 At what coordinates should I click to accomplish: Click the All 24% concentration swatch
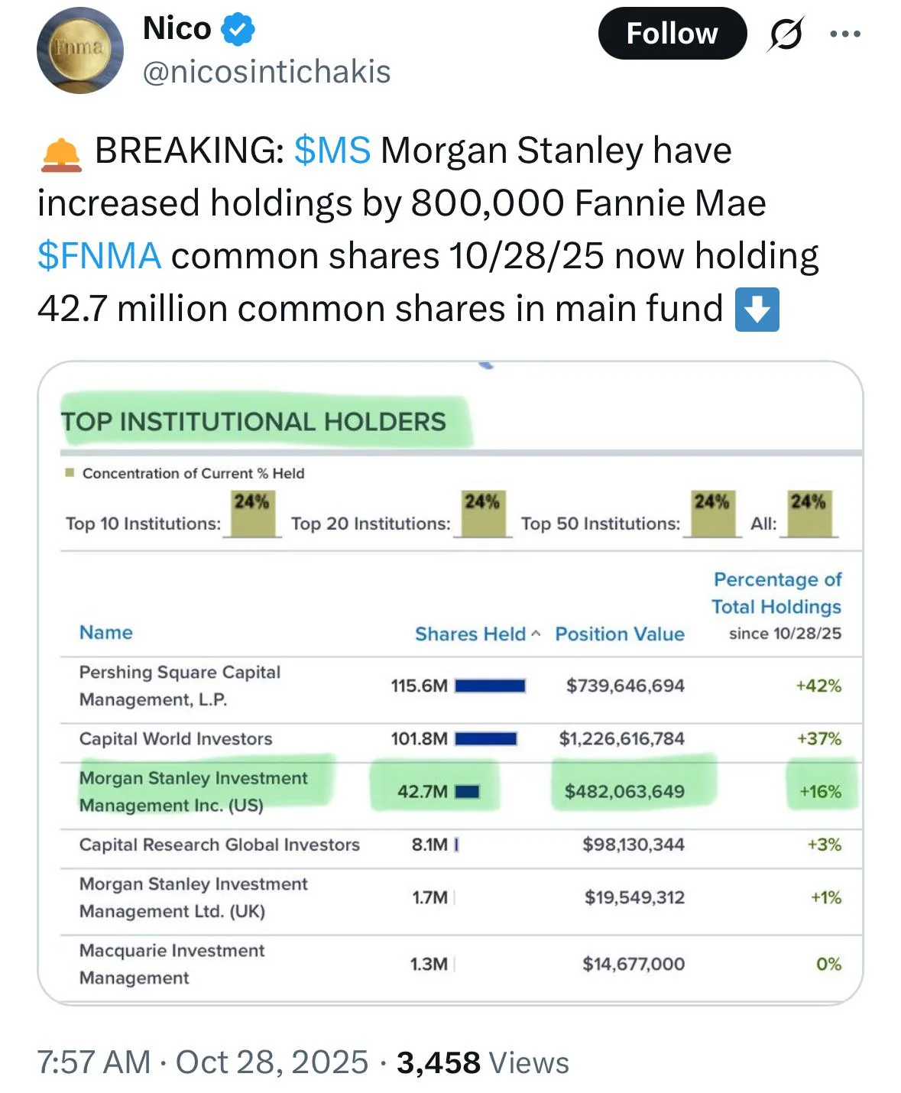click(808, 514)
